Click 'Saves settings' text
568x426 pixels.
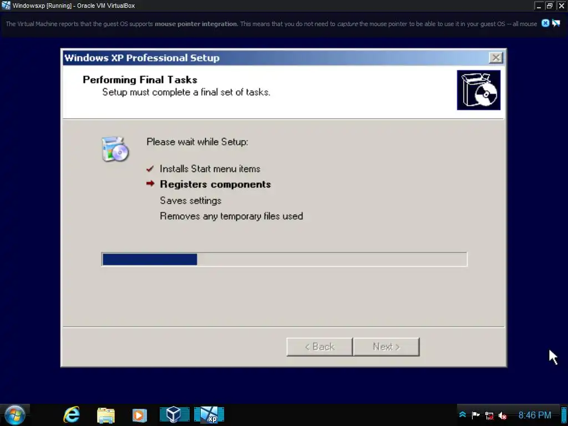pyautogui.click(x=191, y=201)
